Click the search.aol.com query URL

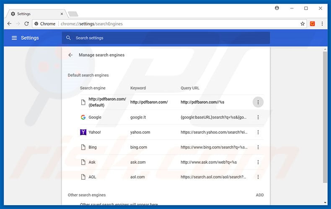[x=213, y=177]
